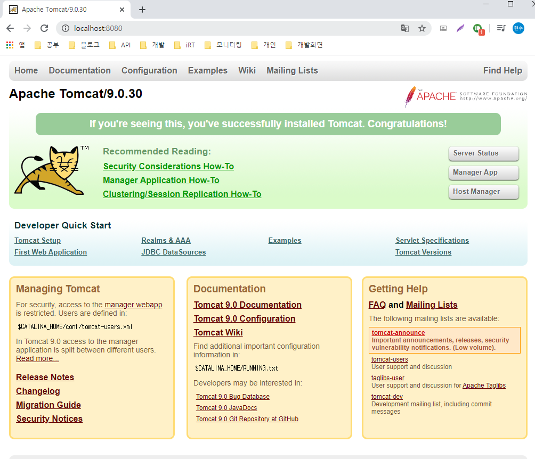
Task: Open the Examples quick start link
Action: 285,240
